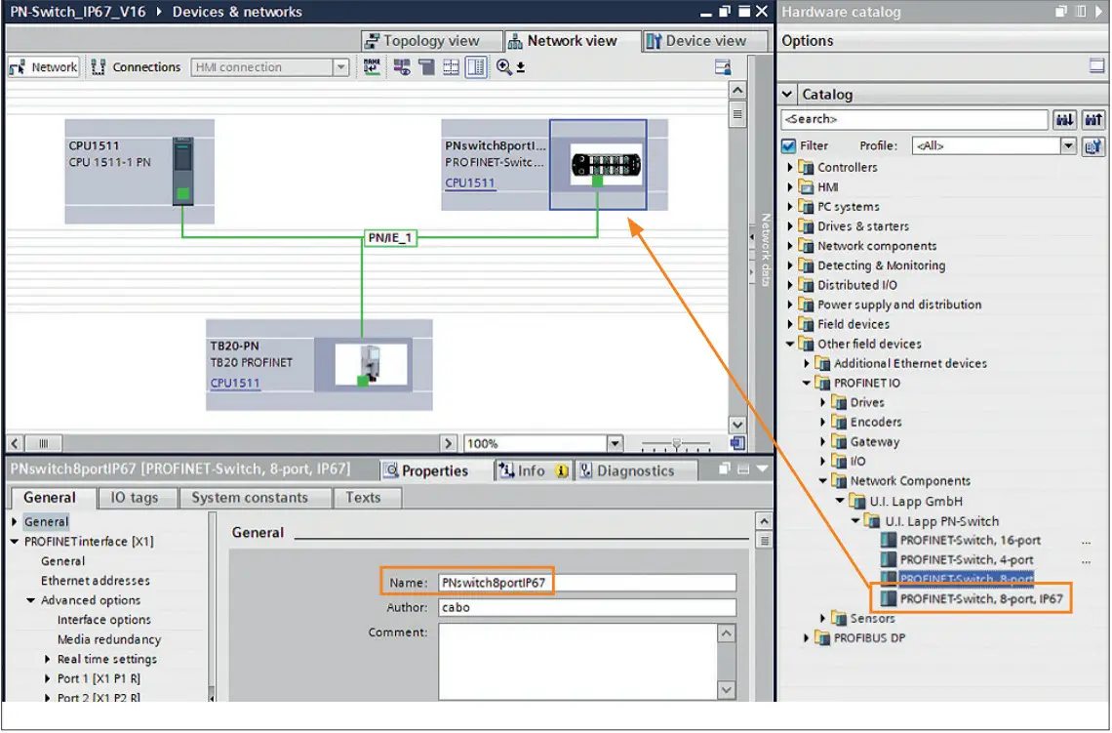The width and height of the screenshot is (1112, 733).
Task: Click the catalog search up icon
Action: point(1092,119)
